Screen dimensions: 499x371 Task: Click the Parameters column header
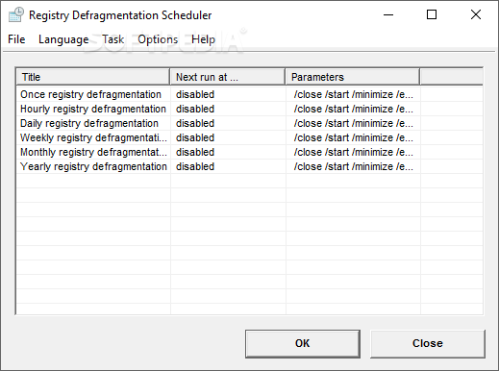353,77
